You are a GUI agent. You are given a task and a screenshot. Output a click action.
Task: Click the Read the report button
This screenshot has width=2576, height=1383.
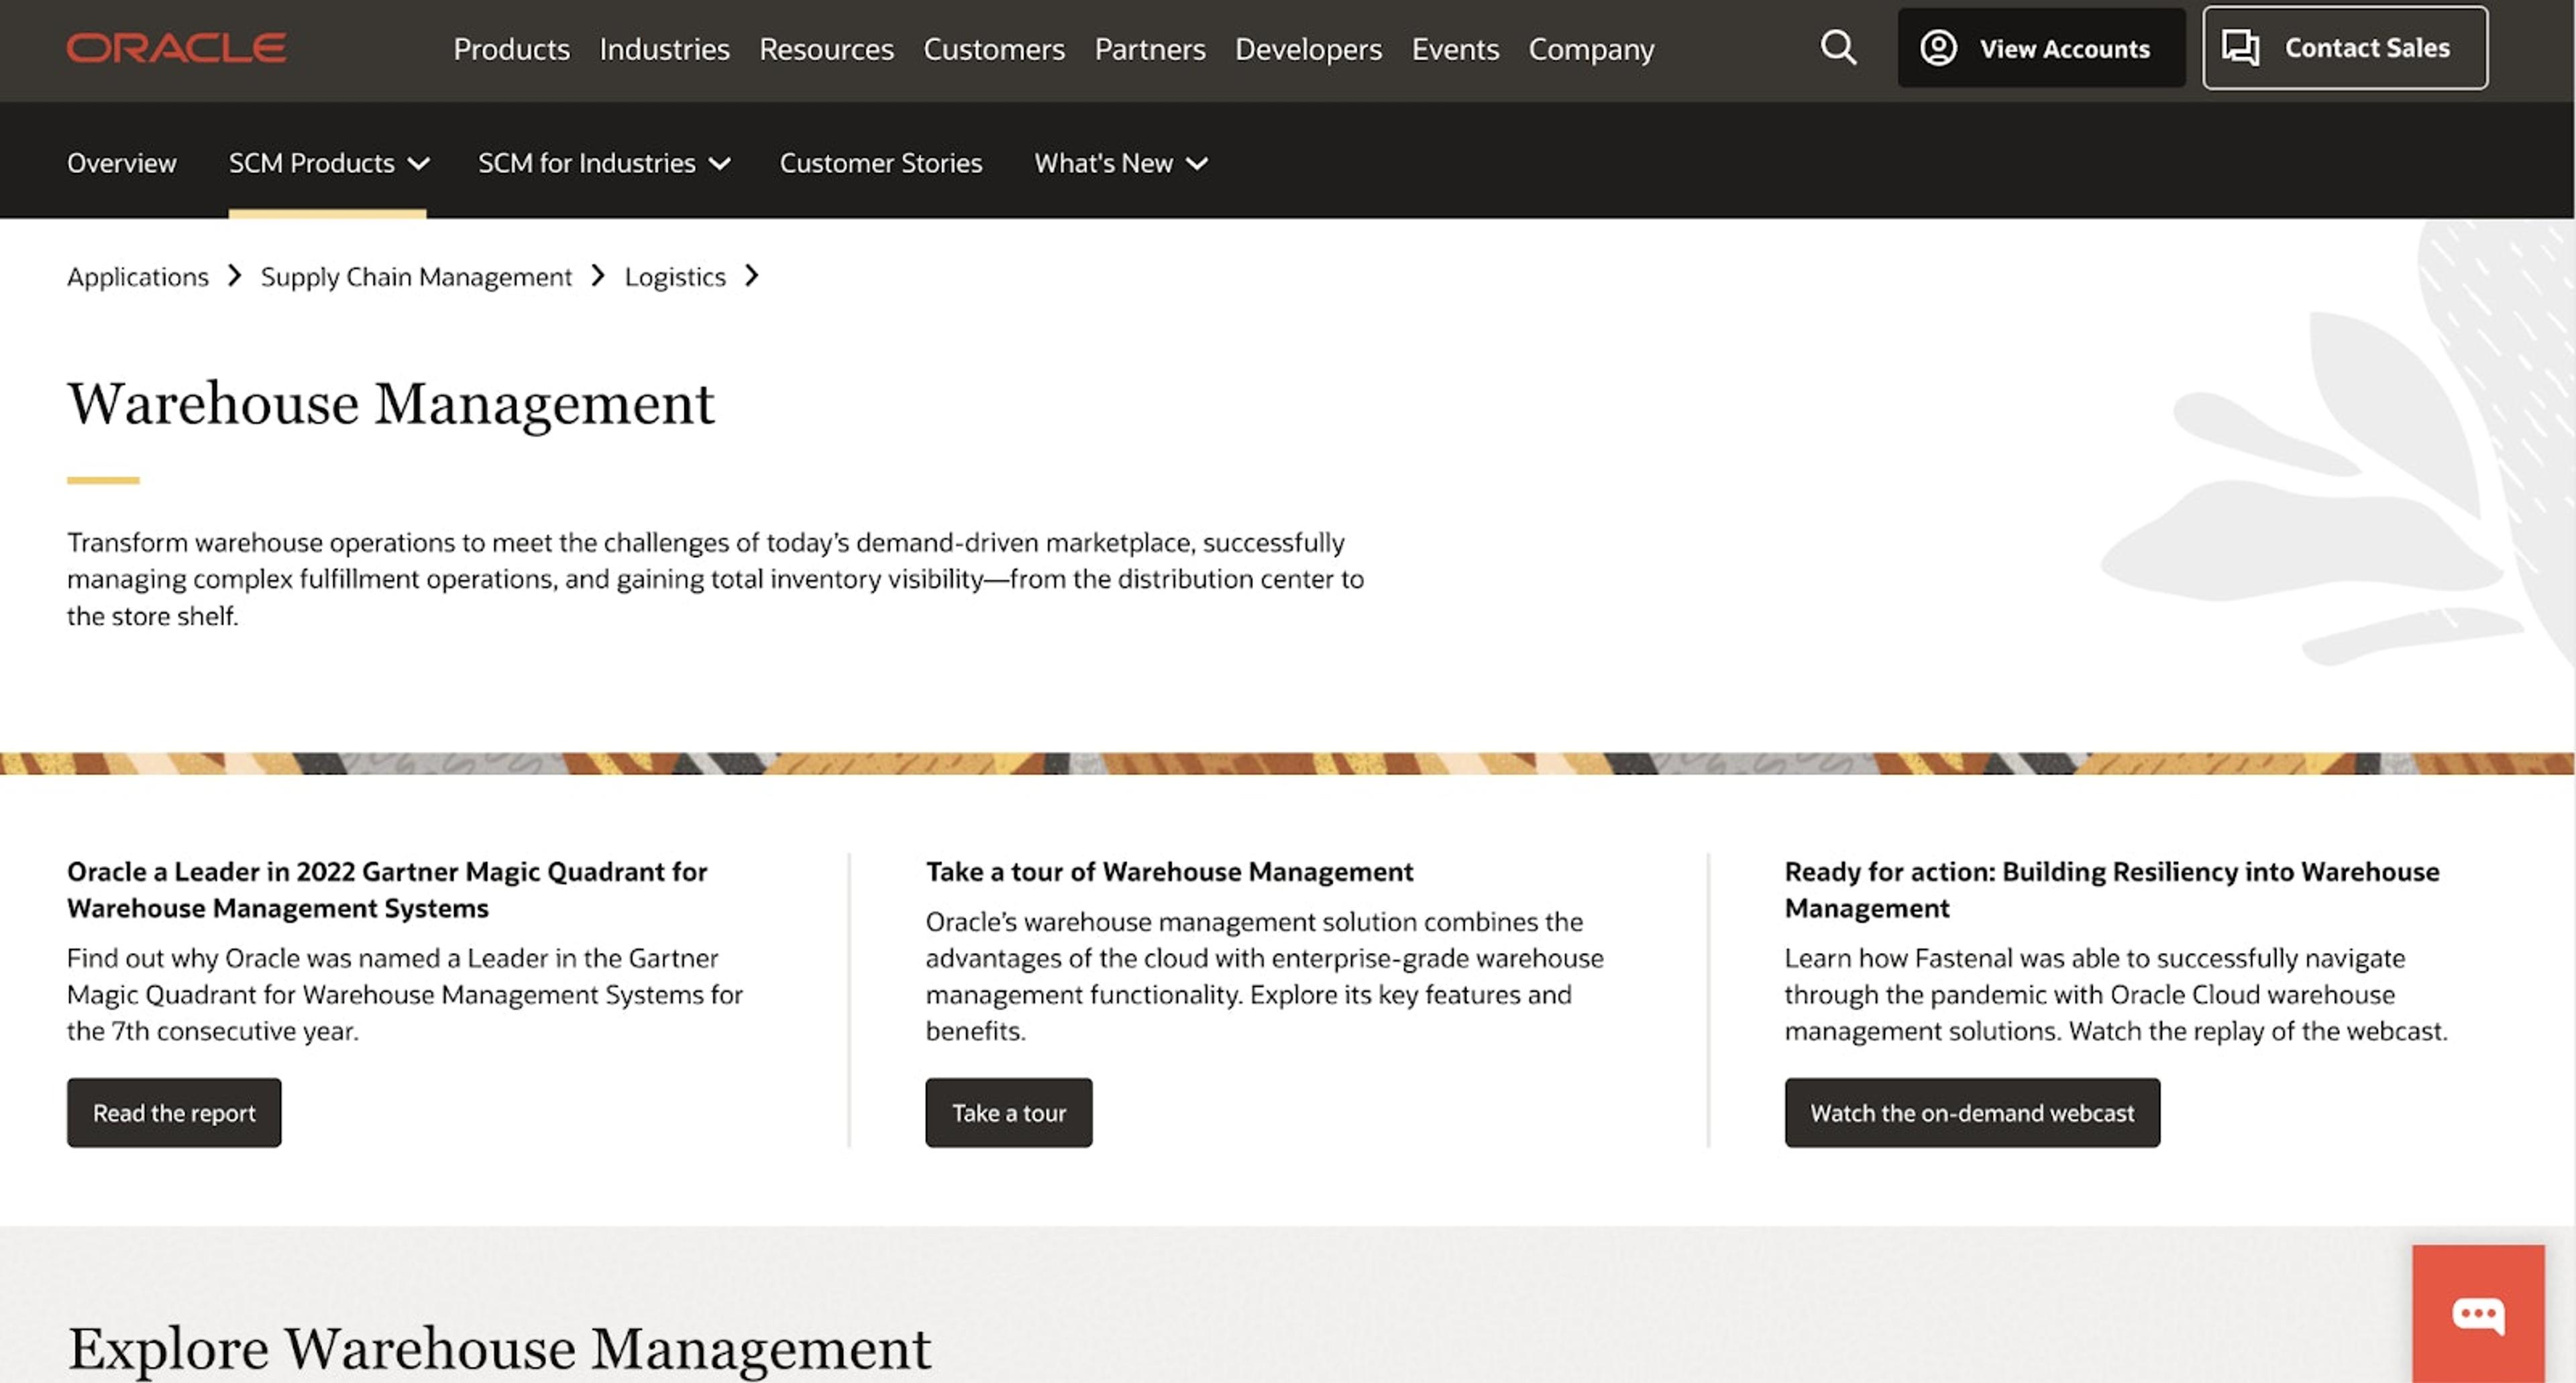(174, 1112)
